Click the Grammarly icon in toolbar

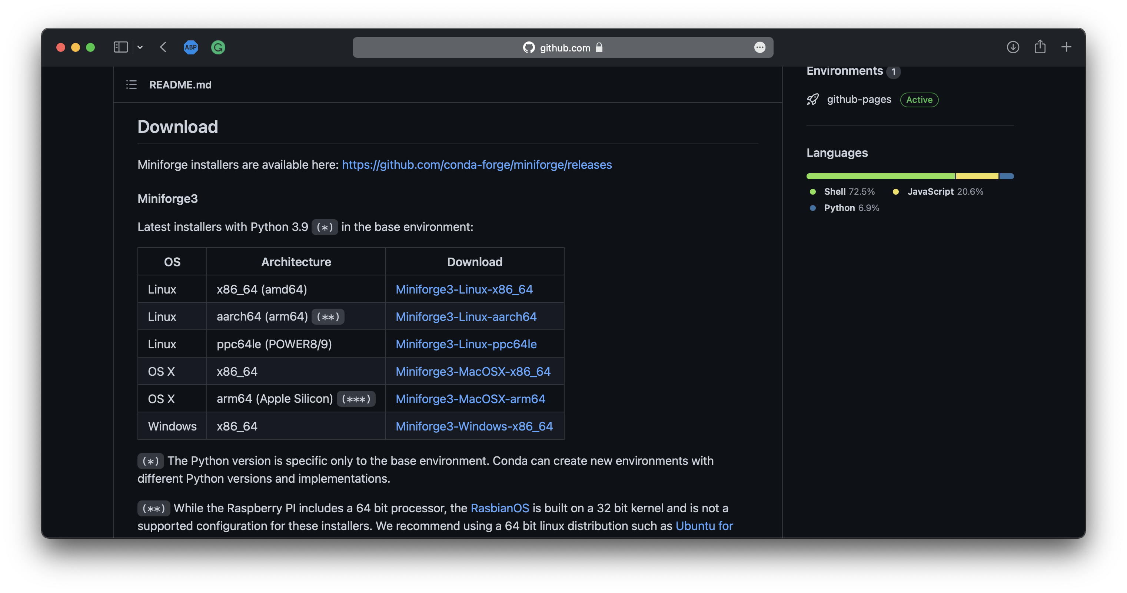click(217, 47)
